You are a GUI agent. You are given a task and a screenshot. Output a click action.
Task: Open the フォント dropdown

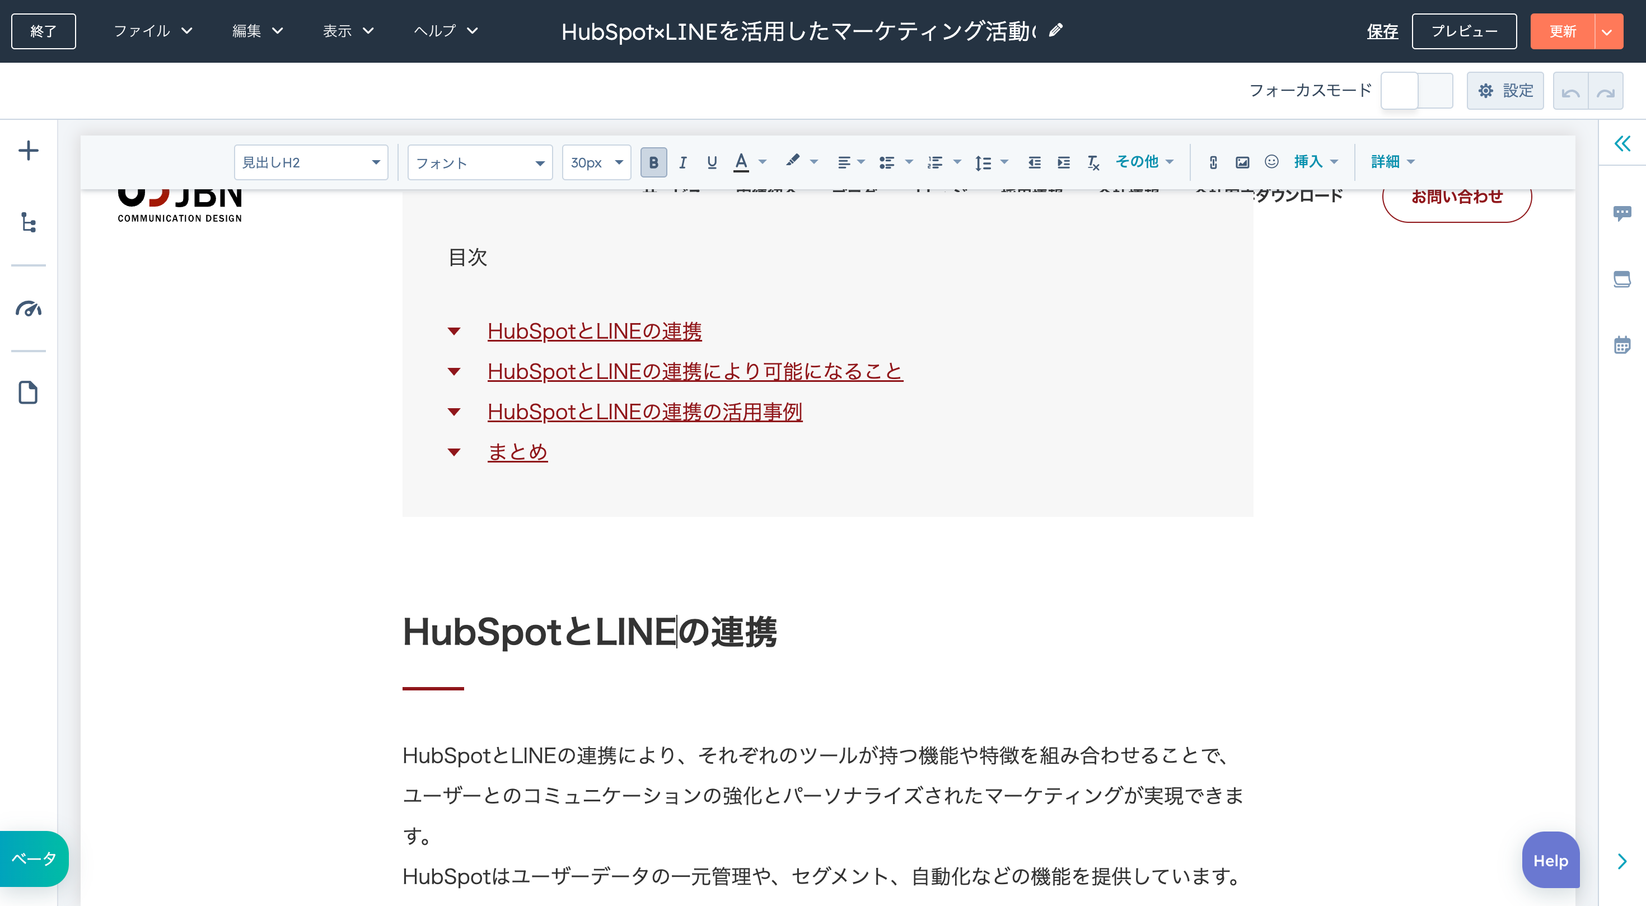tap(480, 162)
